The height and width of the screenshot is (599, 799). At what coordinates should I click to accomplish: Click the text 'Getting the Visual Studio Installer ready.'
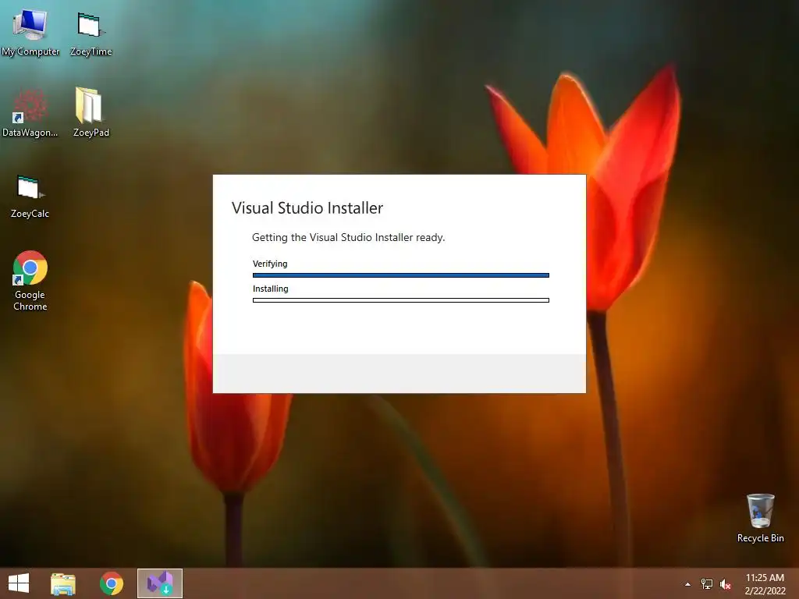[349, 237]
